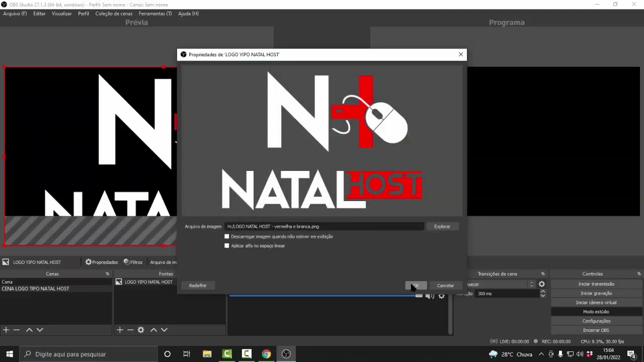
Task: Remove the selected scene with the Cenas minus icon
Action: point(17,330)
